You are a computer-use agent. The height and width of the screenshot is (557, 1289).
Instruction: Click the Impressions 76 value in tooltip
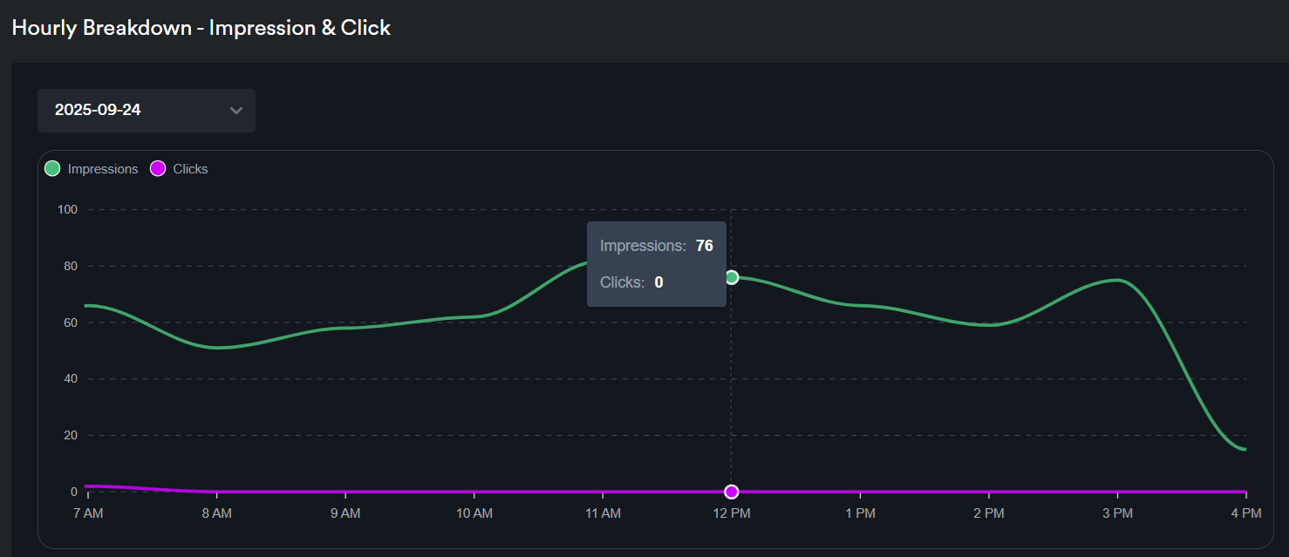(704, 246)
